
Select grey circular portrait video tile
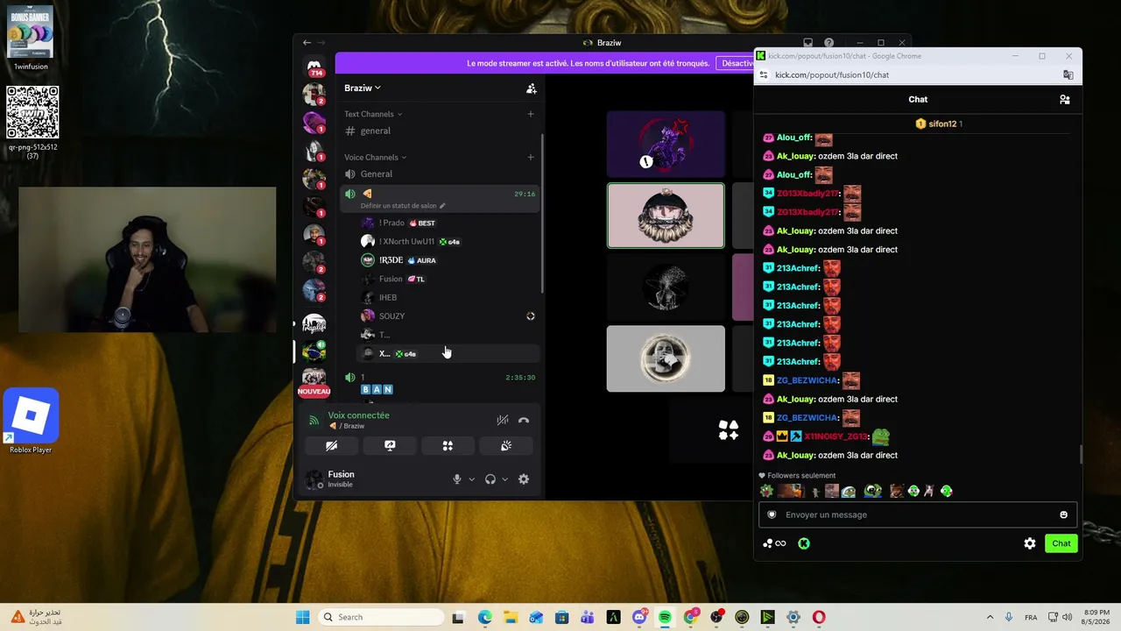(666, 358)
